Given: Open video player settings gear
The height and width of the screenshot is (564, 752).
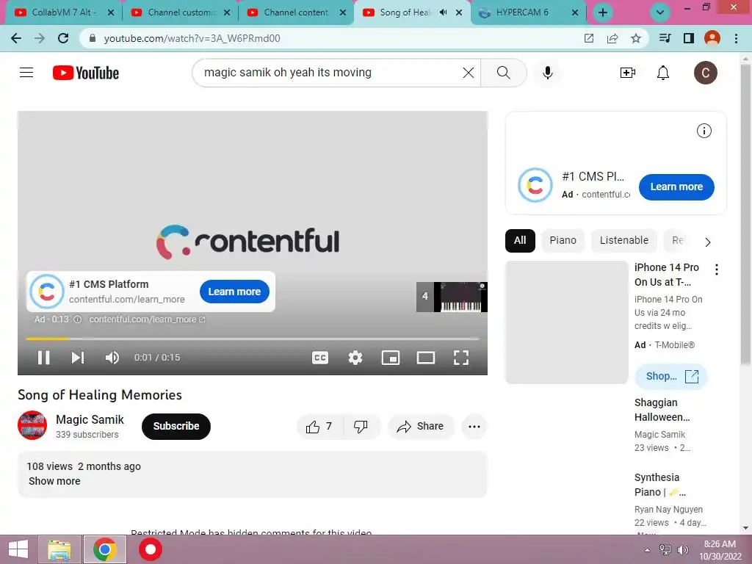Looking at the screenshot, I should click(x=355, y=358).
